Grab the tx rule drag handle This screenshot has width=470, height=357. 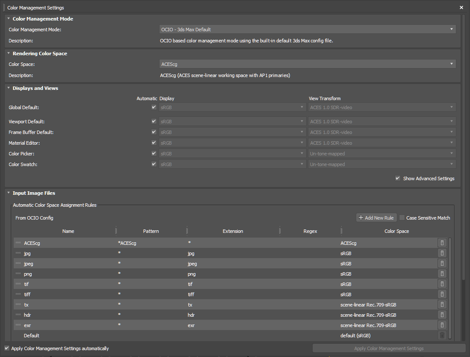tap(18, 304)
